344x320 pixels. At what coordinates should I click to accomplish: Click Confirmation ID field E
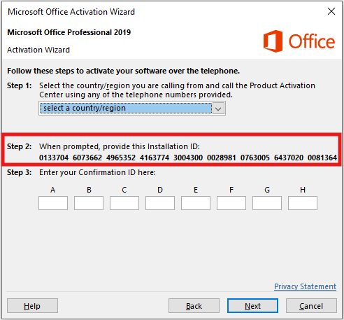pos(196,203)
